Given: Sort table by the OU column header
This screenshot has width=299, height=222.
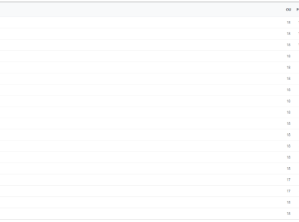Looking at the screenshot, I should tap(289, 10).
